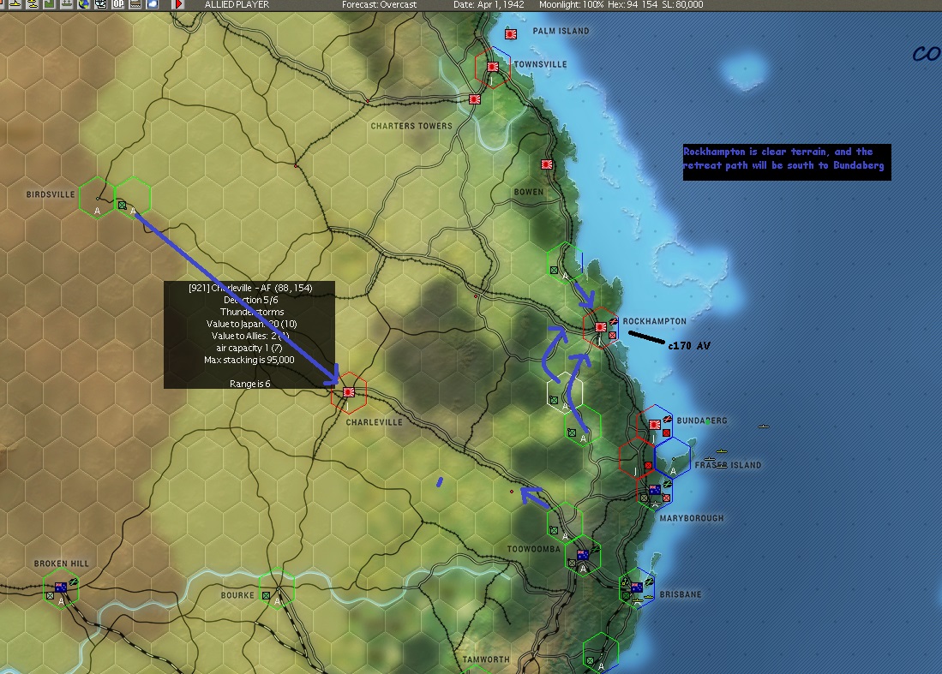942x674 pixels.
Task: Click red enemy unit marker under Bundaberg flag
Action: [x=666, y=432]
